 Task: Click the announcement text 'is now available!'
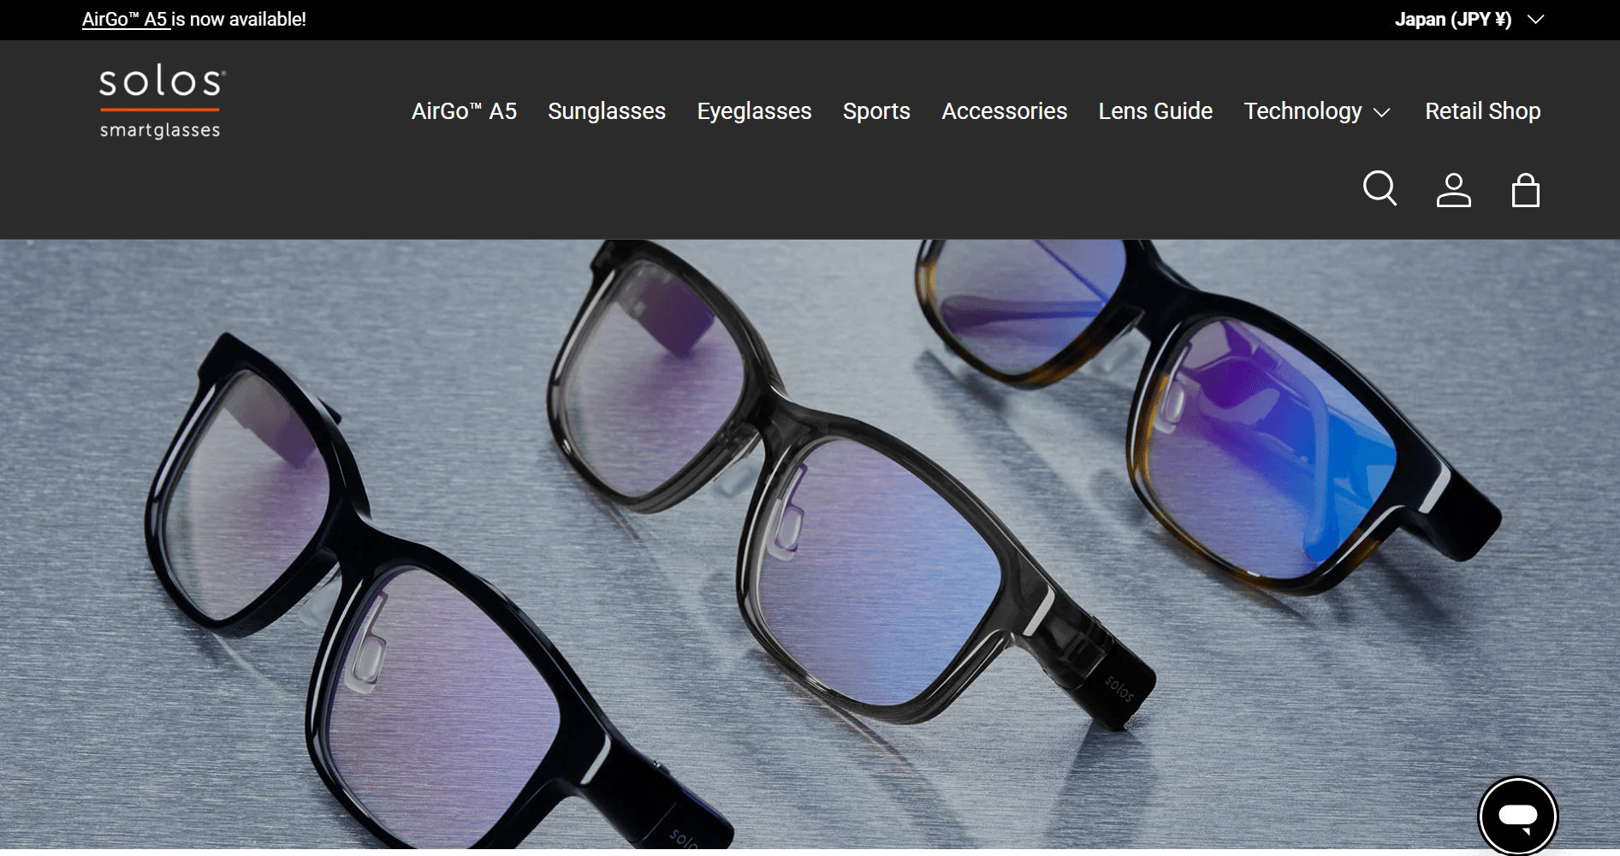239,20
